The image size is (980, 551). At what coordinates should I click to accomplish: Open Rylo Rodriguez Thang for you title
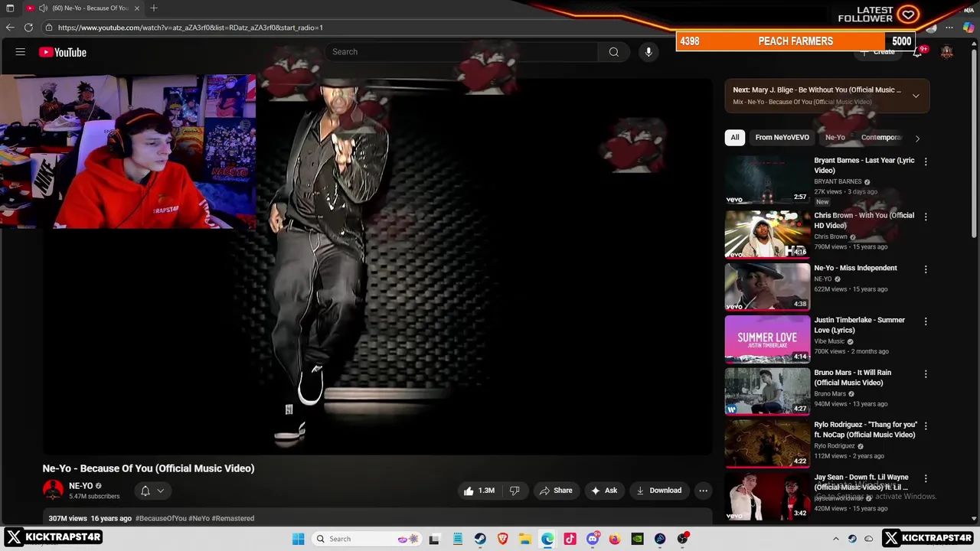click(865, 429)
